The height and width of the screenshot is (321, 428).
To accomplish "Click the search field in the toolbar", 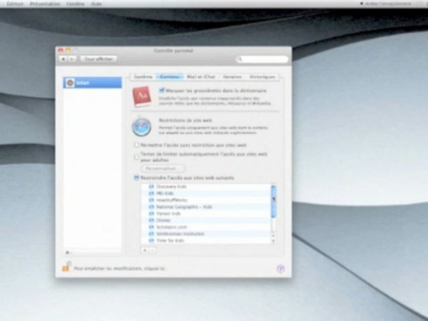I will (x=262, y=59).
